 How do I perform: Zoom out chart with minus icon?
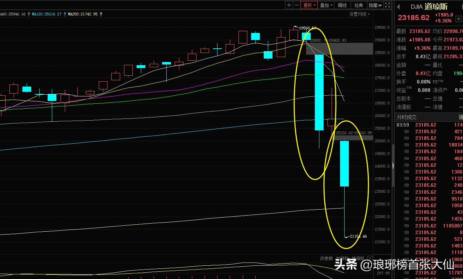(297, 5)
